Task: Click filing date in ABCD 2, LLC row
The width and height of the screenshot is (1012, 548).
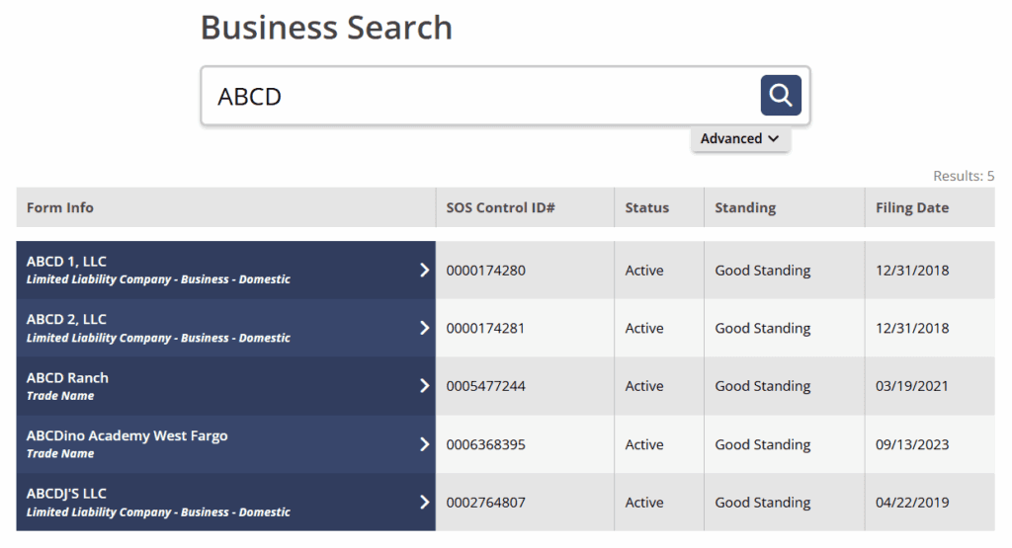Action: (912, 328)
